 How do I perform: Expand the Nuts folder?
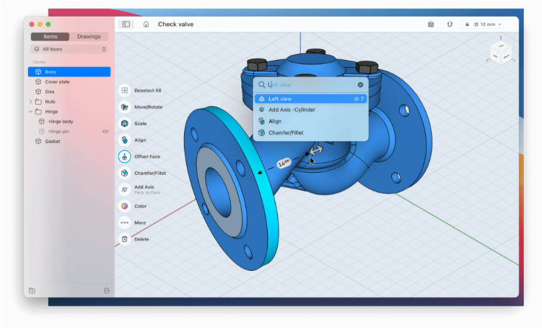coord(30,102)
